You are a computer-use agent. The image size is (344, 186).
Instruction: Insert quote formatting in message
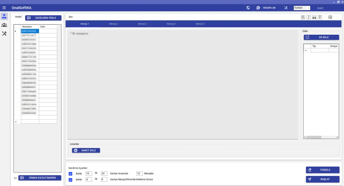(x=314, y=17)
